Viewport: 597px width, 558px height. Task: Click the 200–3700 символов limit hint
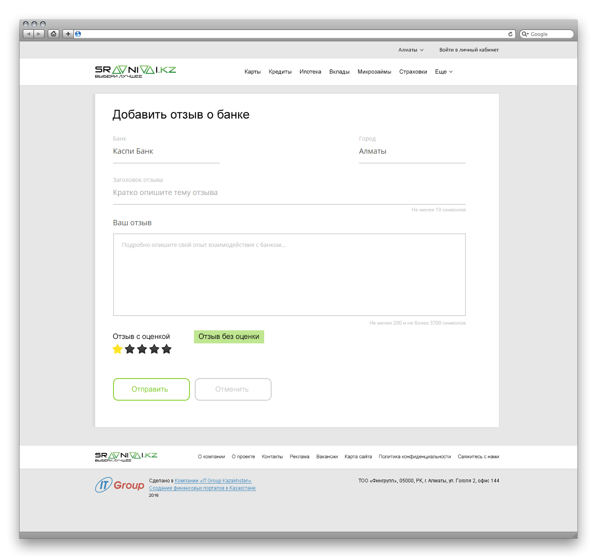[x=418, y=323]
